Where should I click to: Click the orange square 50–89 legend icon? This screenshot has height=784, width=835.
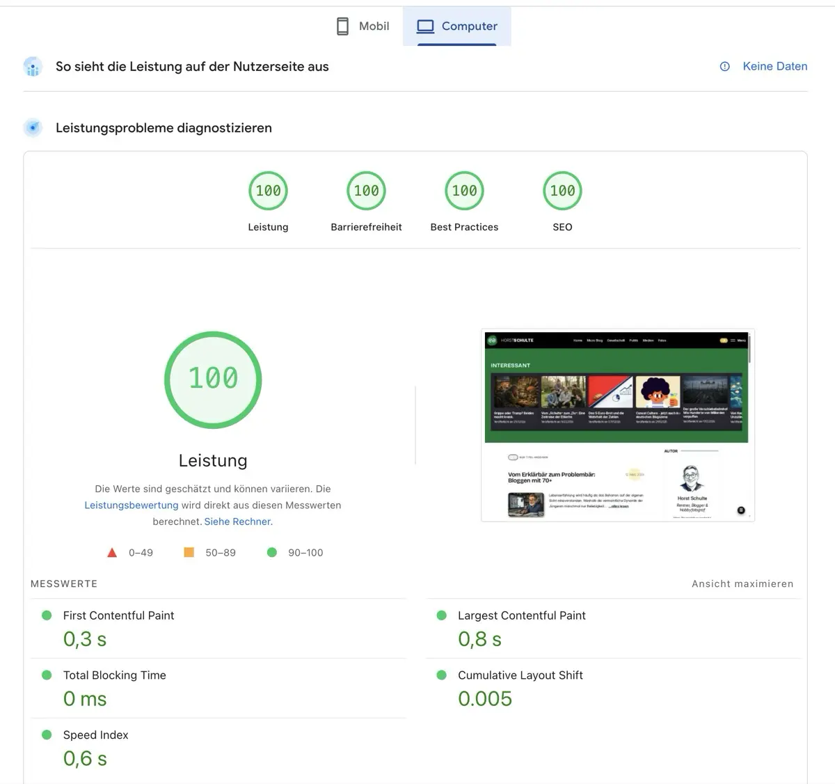coord(189,552)
